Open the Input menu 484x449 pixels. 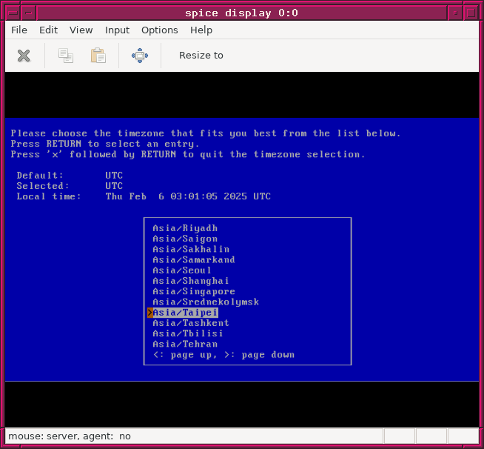coord(117,30)
